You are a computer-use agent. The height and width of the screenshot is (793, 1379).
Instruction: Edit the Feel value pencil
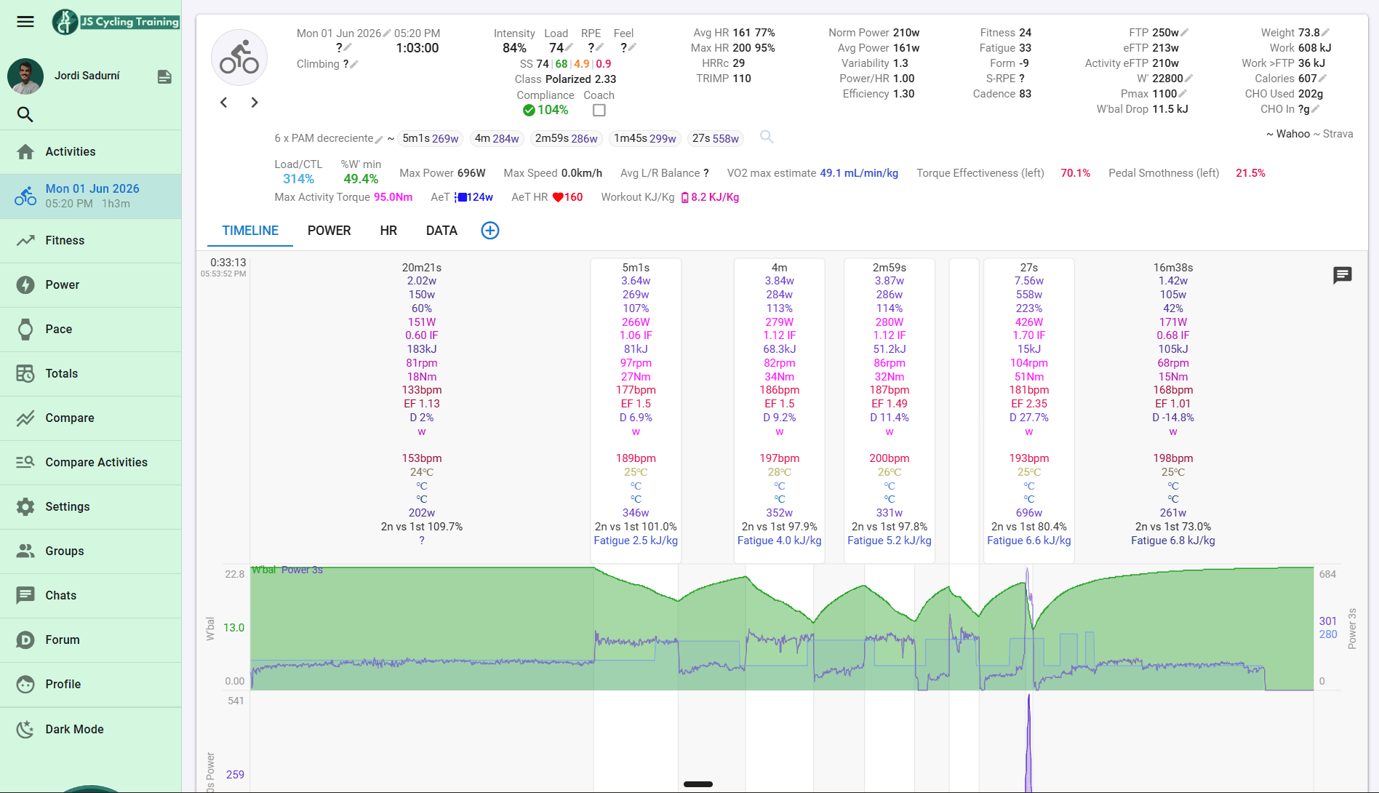pyautogui.click(x=632, y=48)
